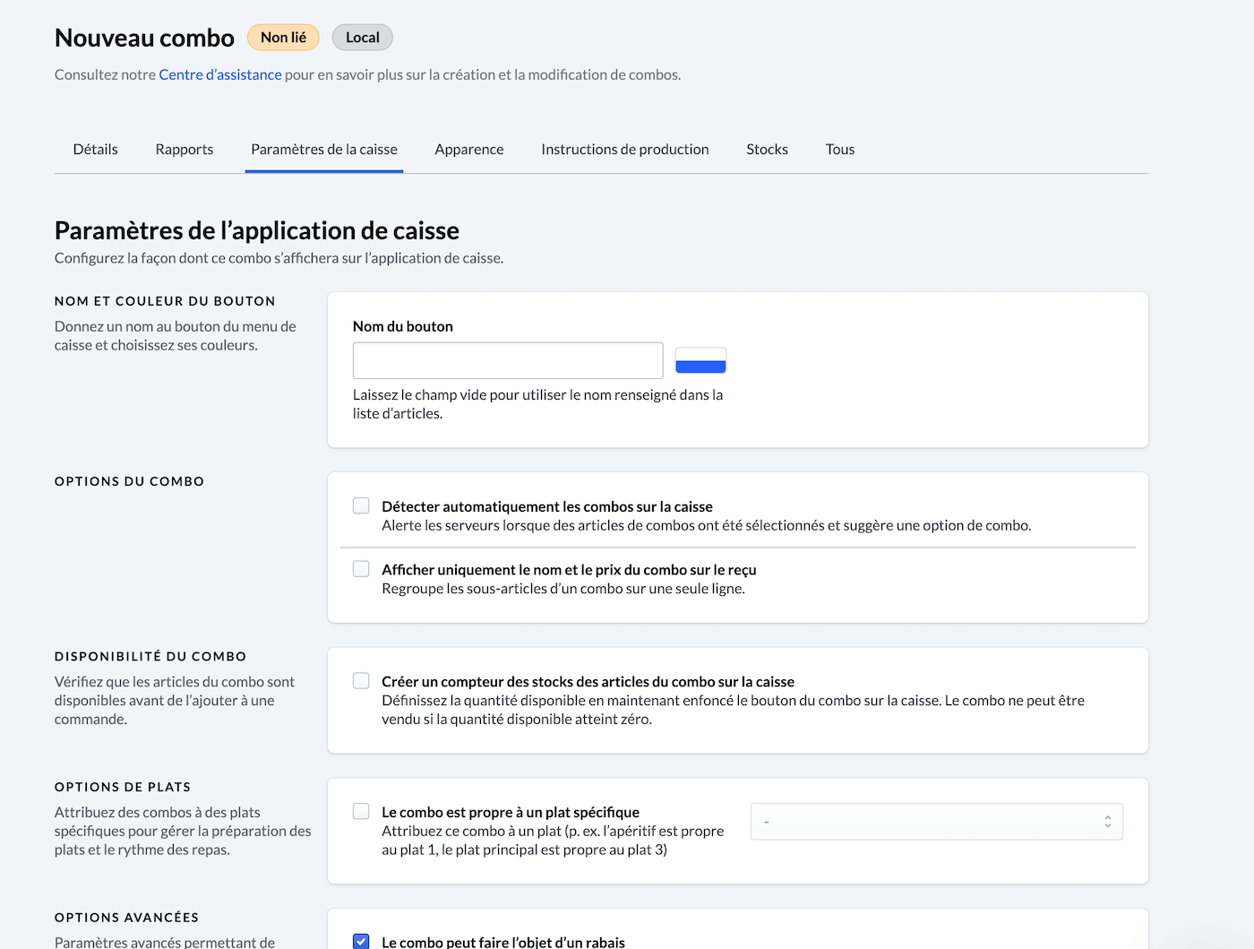Screen dimensions: 1254x949
Task: Click 'Regroupe les sous-articles' description text
Action: pos(563,589)
